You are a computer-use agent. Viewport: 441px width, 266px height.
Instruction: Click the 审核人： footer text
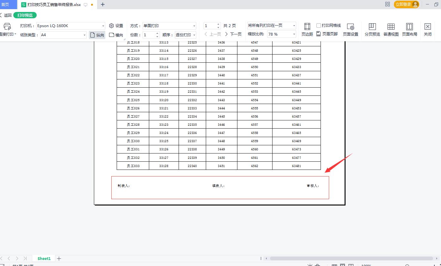313,186
